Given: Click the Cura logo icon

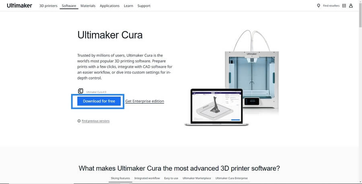Looking at the screenshot, I should [80, 91].
